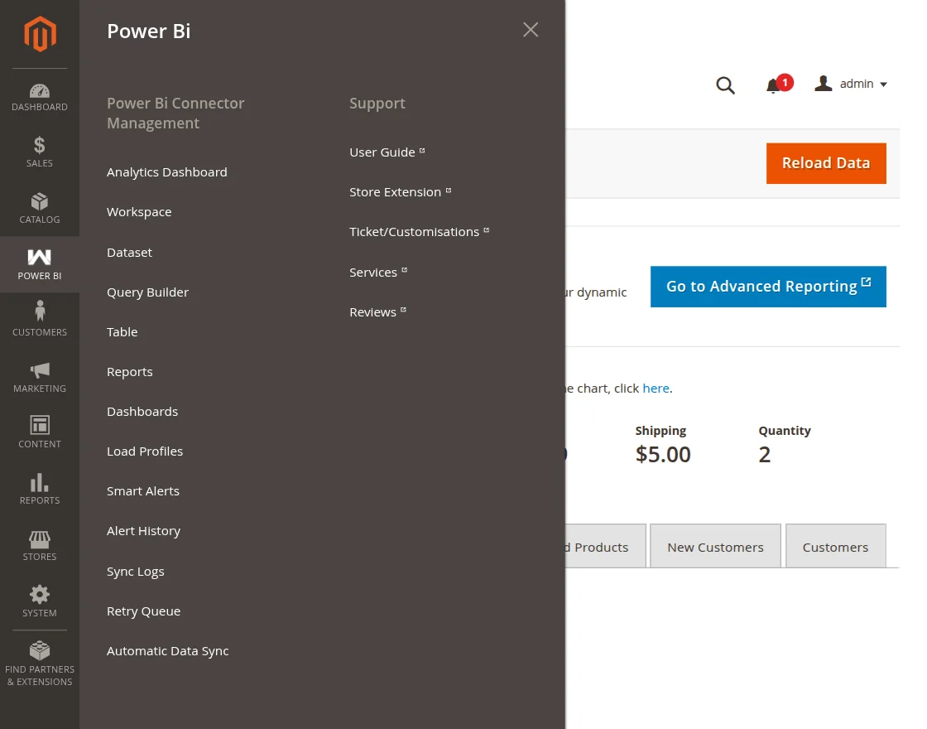The height and width of the screenshot is (729, 927).
Task: Click the Magento logo icon
Action: [40, 34]
